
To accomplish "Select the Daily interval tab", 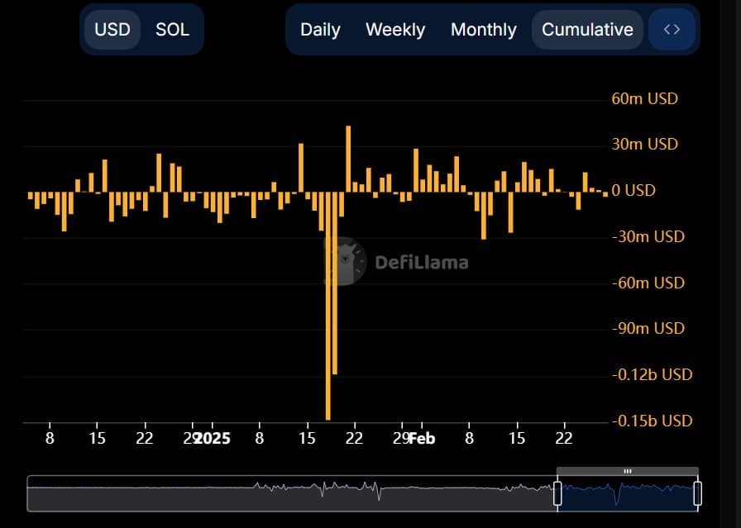I will coord(320,30).
